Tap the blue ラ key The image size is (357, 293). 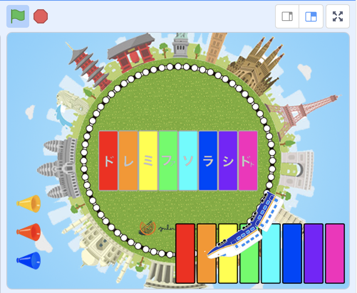[208, 160]
